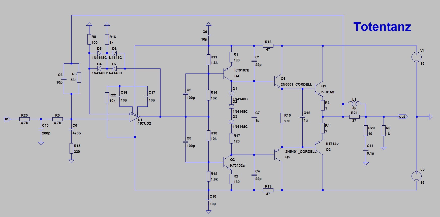
Task: Select the R20 resistor symbol
Action: click(366, 131)
